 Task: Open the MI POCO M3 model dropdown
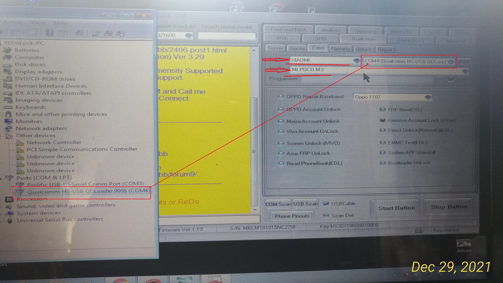[465, 71]
